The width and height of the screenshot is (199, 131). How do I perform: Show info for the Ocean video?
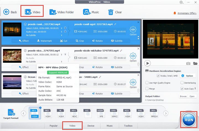pos(25,77)
